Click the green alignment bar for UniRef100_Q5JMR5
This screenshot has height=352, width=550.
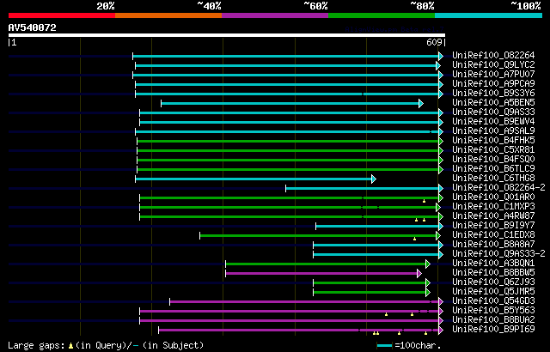[x=370, y=293]
